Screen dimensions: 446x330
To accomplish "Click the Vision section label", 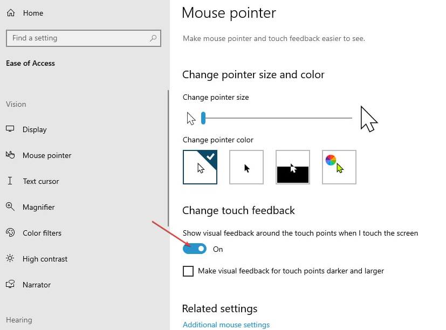I will coord(16,104).
